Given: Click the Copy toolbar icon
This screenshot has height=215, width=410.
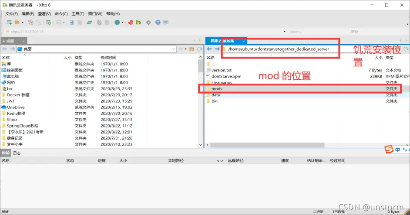Looking at the screenshot, I should coord(99,23).
